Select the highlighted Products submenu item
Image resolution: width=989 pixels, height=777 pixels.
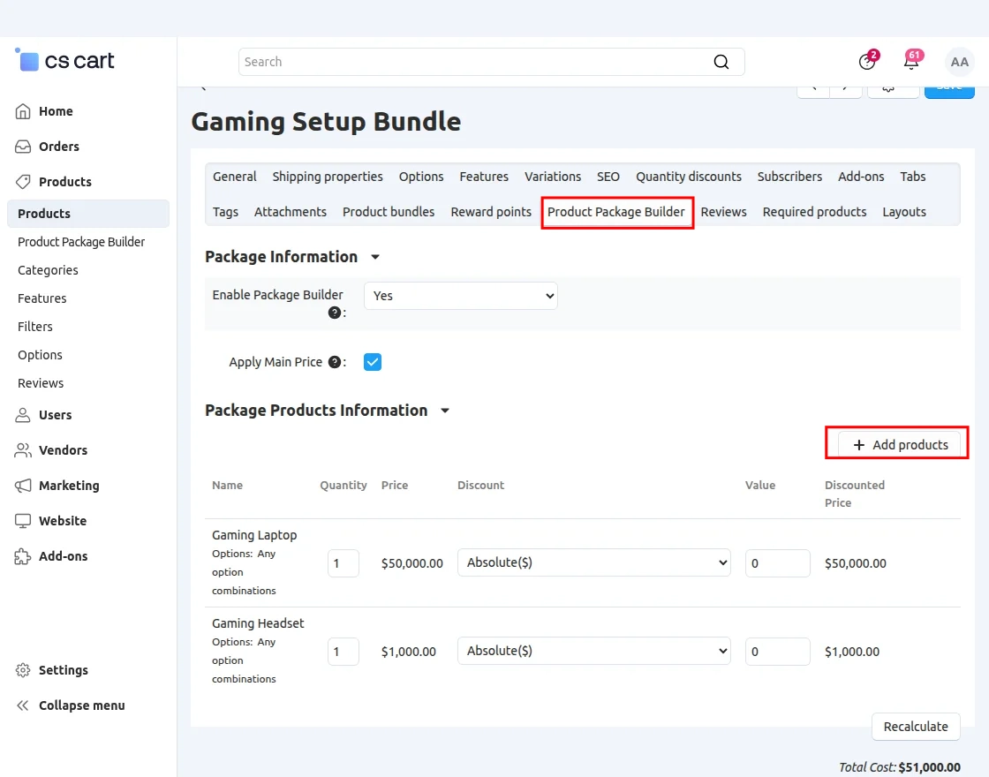click(x=88, y=214)
